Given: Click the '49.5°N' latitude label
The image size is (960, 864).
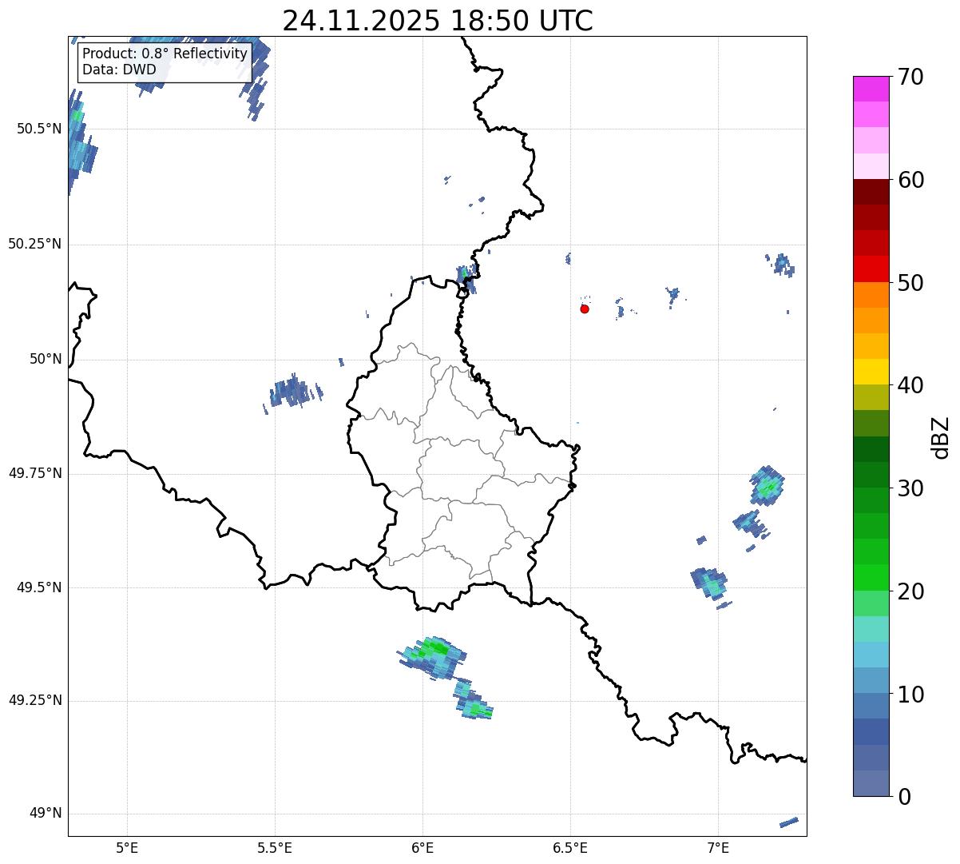Looking at the screenshot, I should coord(39,587).
